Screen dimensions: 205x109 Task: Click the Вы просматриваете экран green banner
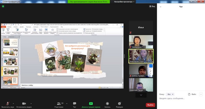coord(89,2)
